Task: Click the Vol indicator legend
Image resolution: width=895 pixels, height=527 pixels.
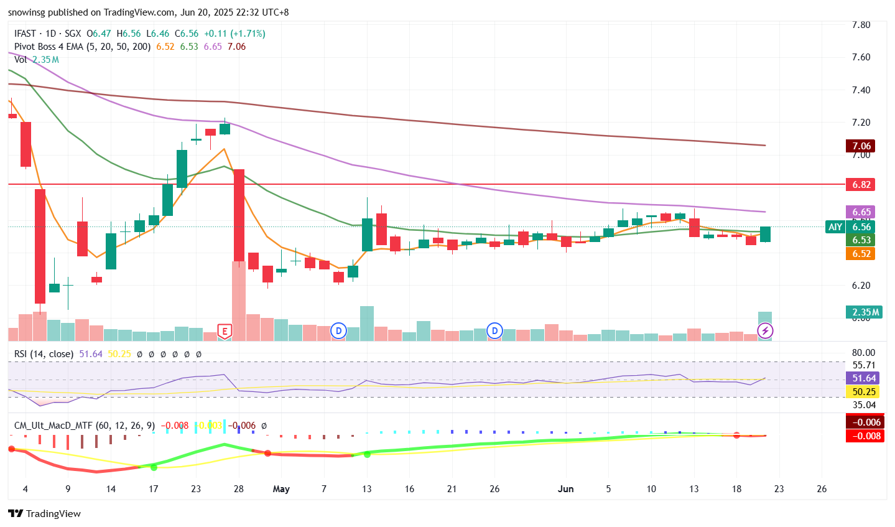Action: pyautogui.click(x=21, y=60)
